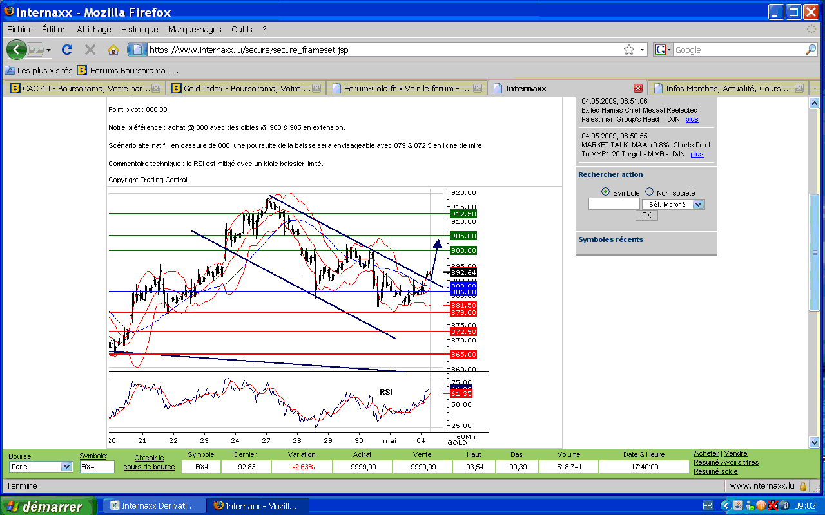825x515 pixels.
Task: Open the plus link for MARKET TALK news
Action: click(697, 154)
